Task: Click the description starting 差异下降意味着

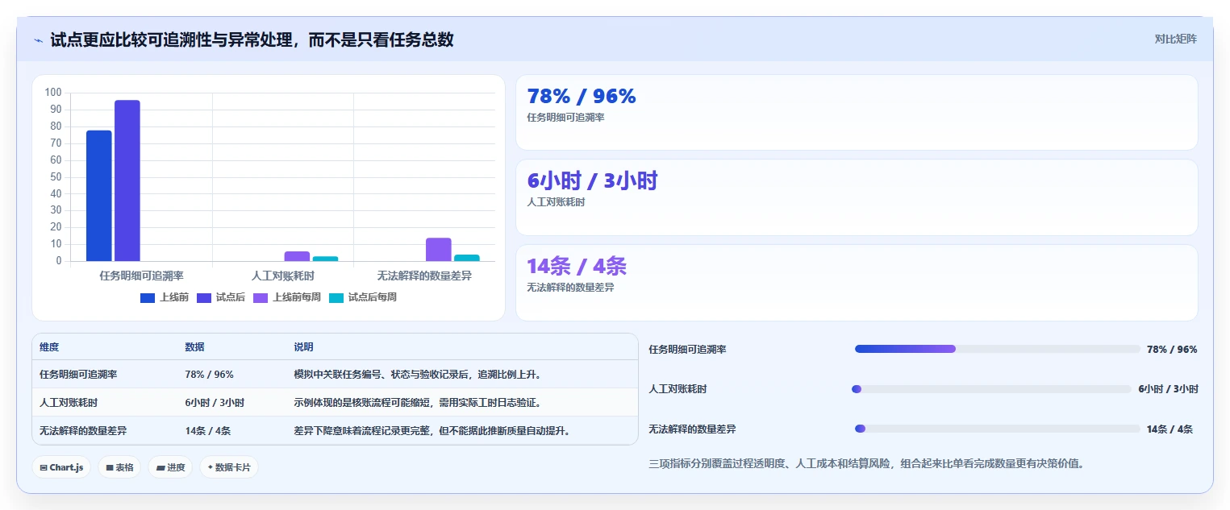Action: [432, 431]
